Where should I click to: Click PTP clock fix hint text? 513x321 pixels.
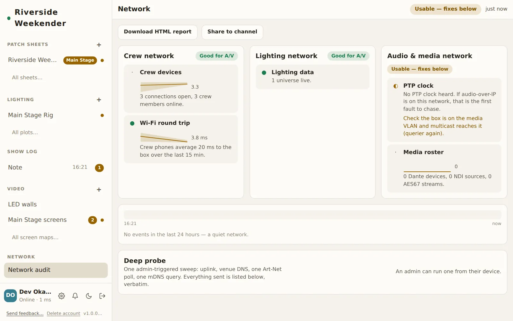tap(443, 126)
